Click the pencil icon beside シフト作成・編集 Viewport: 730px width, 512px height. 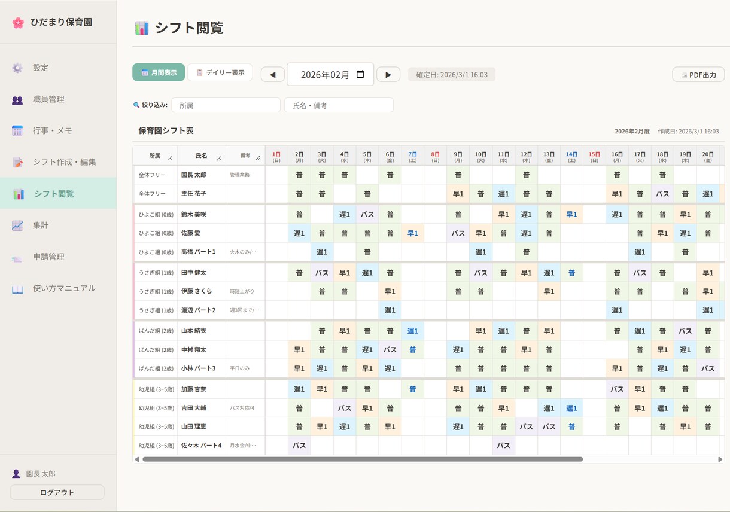(x=17, y=162)
